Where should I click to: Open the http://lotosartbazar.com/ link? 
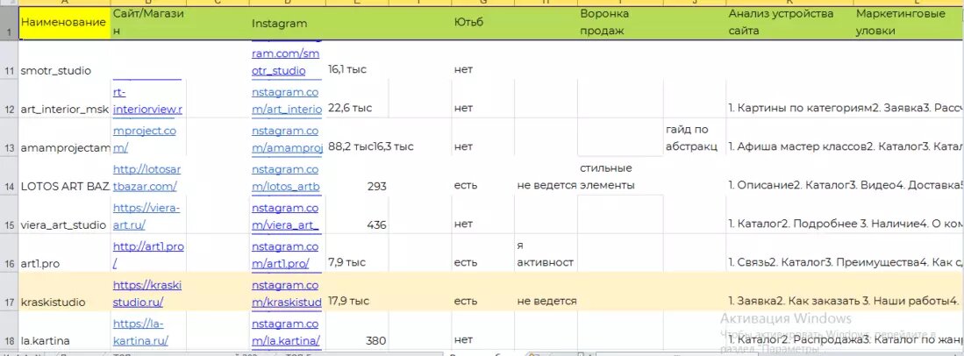point(146,178)
